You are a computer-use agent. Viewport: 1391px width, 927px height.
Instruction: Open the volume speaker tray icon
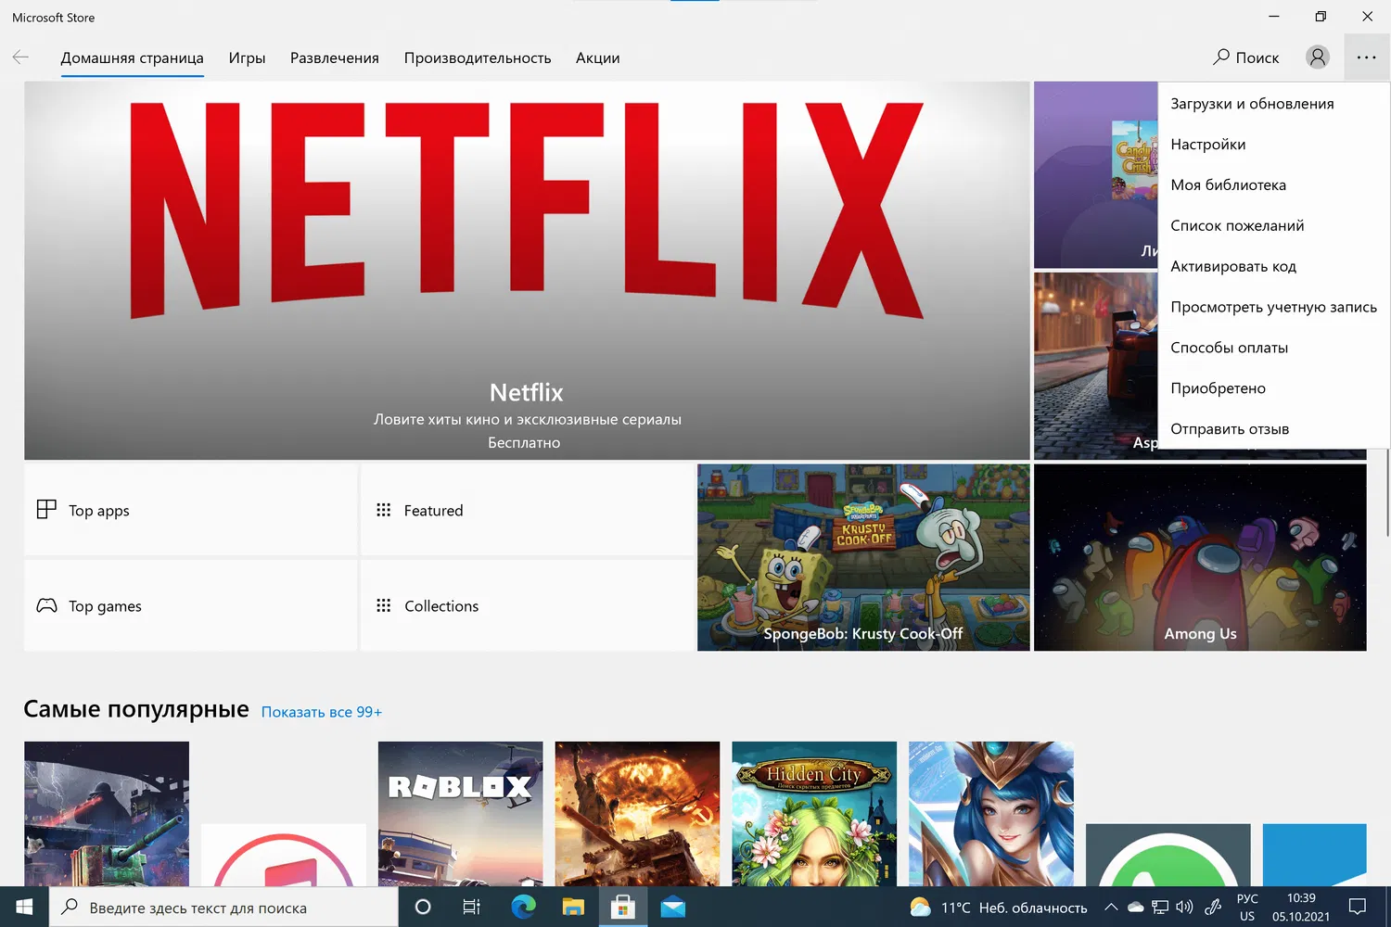coord(1184,908)
